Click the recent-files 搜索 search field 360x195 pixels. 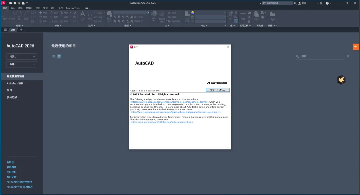point(320,56)
